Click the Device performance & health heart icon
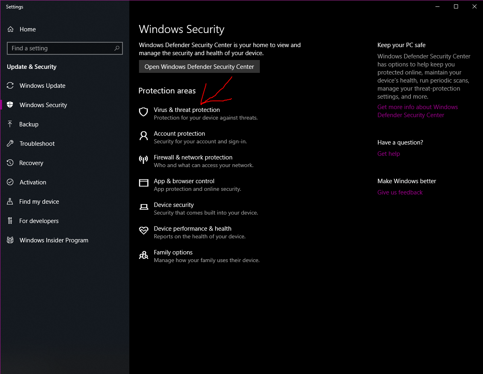The height and width of the screenshot is (374, 483). click(143, 231)
